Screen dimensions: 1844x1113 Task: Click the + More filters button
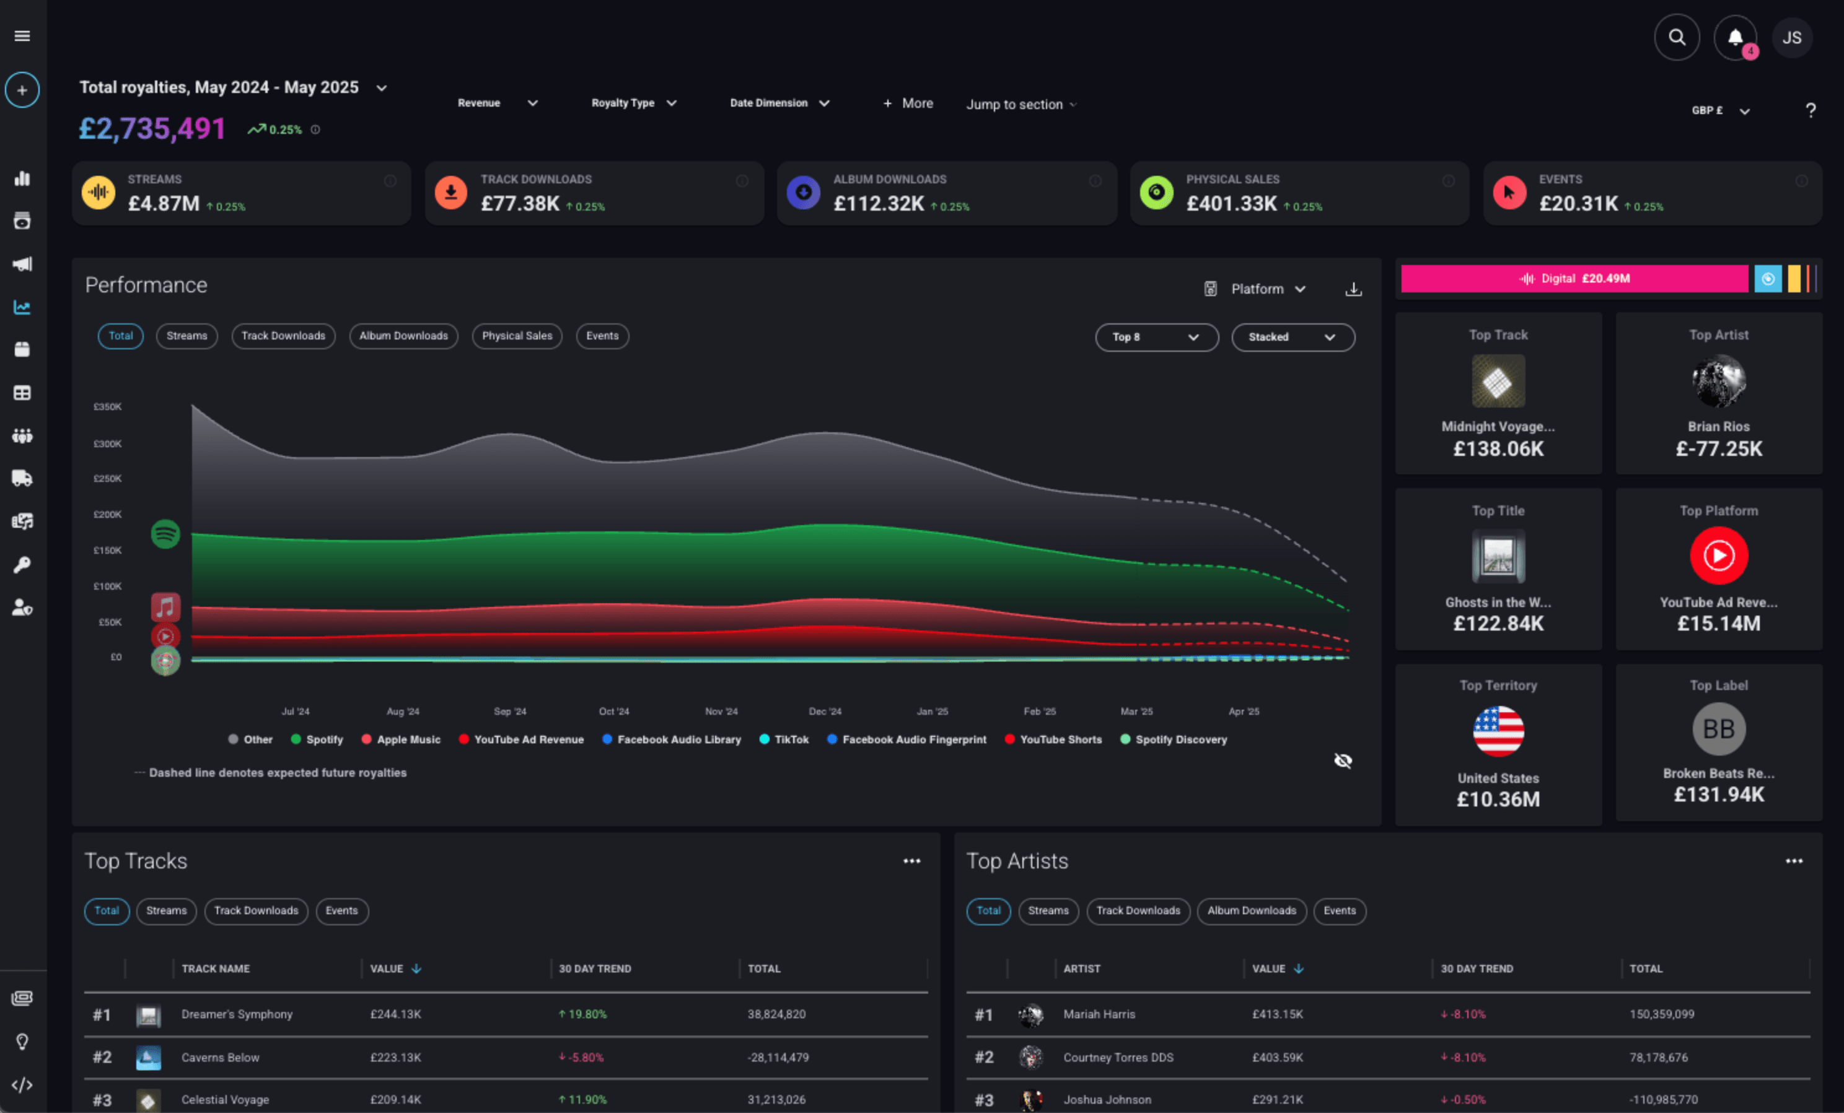[908, 103]
